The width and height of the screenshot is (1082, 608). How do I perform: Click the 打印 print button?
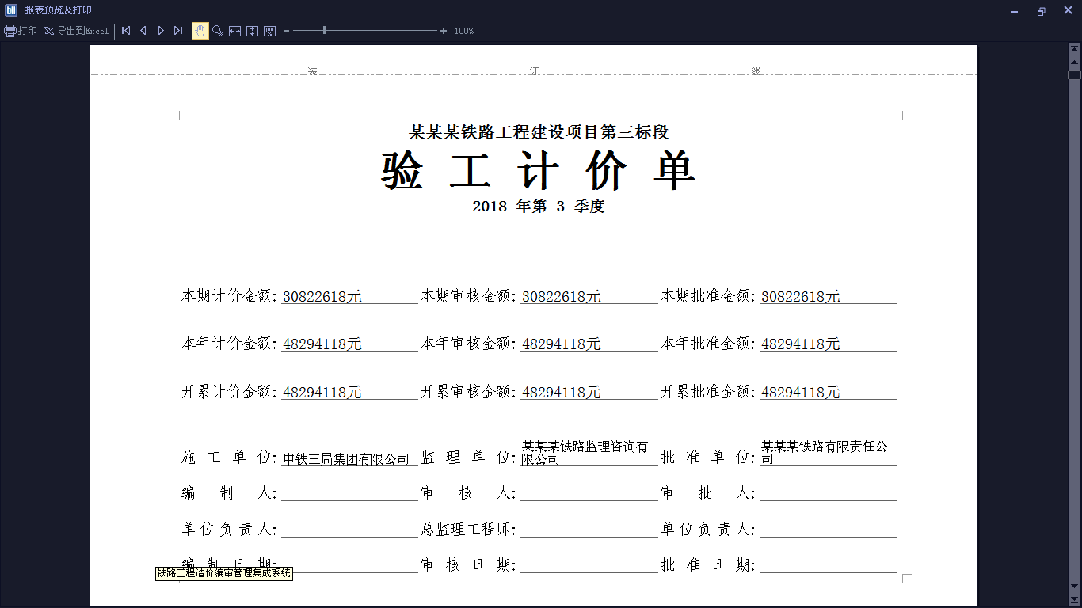(x=21, y=31)
